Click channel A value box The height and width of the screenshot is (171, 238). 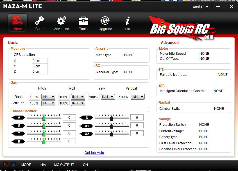pyautogui.click(x=69, y=117)
